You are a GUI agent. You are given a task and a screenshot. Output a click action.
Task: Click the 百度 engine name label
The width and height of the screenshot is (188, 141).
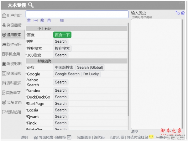[x=31, y=35]
